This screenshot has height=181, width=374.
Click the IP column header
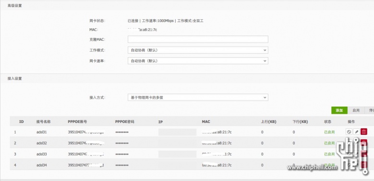(x=160, y=122)
